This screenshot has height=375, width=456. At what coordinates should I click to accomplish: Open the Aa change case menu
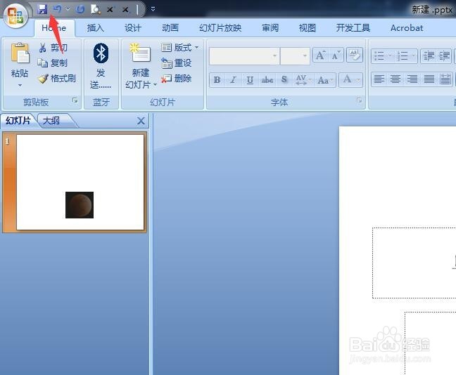pyautogui.click(x=325, y=80)
